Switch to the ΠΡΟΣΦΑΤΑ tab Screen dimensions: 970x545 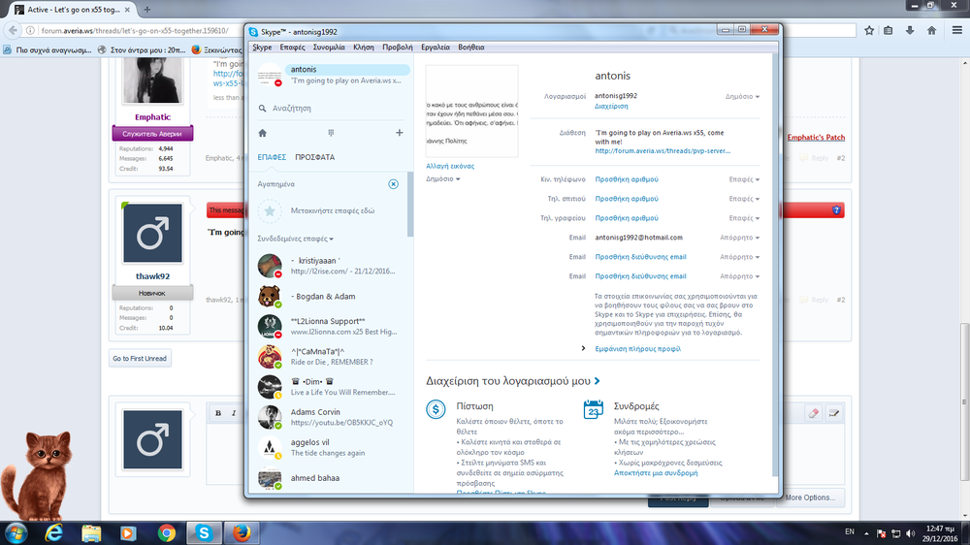click(314, 157)
